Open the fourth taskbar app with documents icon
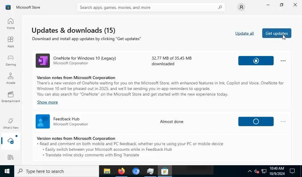302x177 pixels. pos(150,171)
